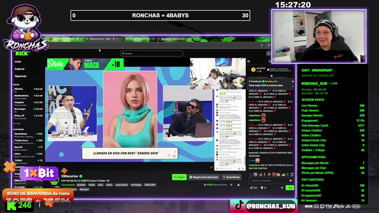This screenshot has width=379, height=213.
Task: Open ElMacarius channel name link
Action: [x=70, y=176]
